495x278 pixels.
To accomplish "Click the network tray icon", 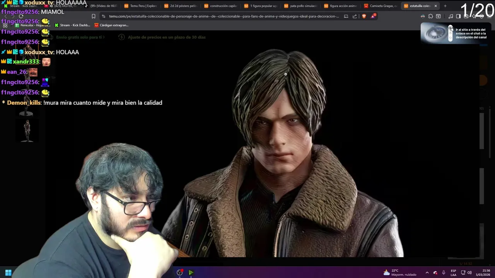I will click(x=463, y=273).
